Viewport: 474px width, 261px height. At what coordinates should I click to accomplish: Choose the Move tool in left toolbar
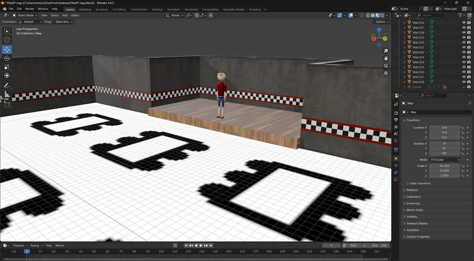pos(7,49)
